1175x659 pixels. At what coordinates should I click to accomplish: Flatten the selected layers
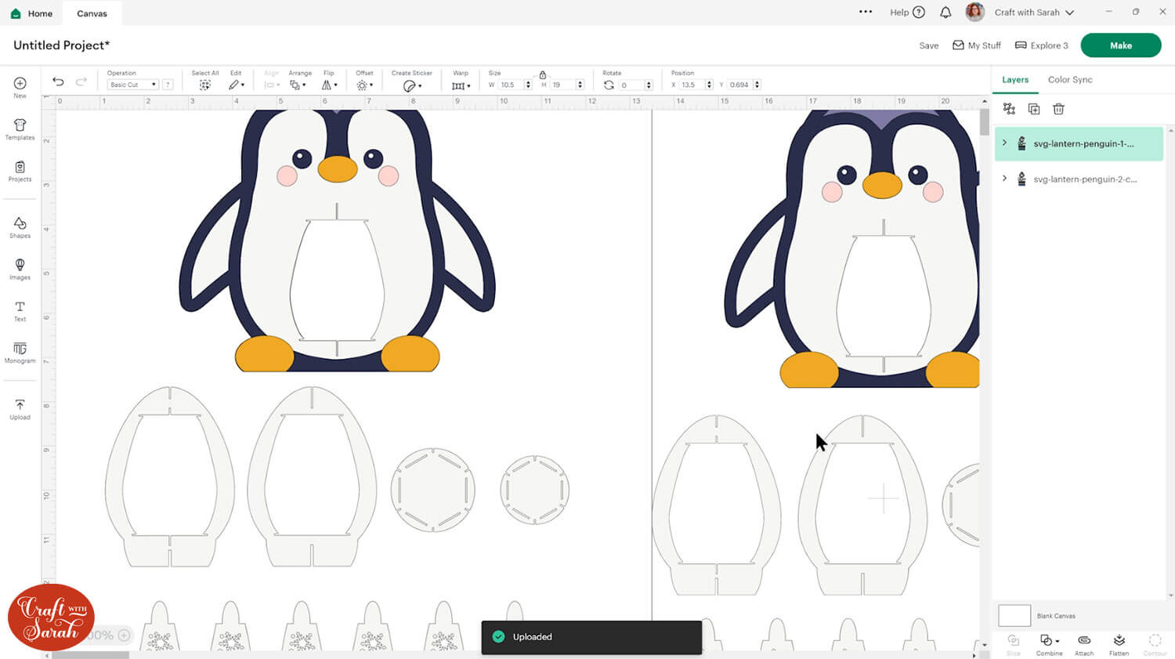1119,642
